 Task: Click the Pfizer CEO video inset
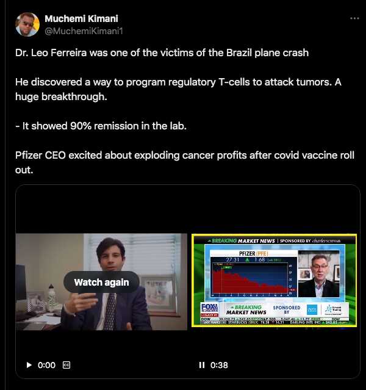(319, 273)
